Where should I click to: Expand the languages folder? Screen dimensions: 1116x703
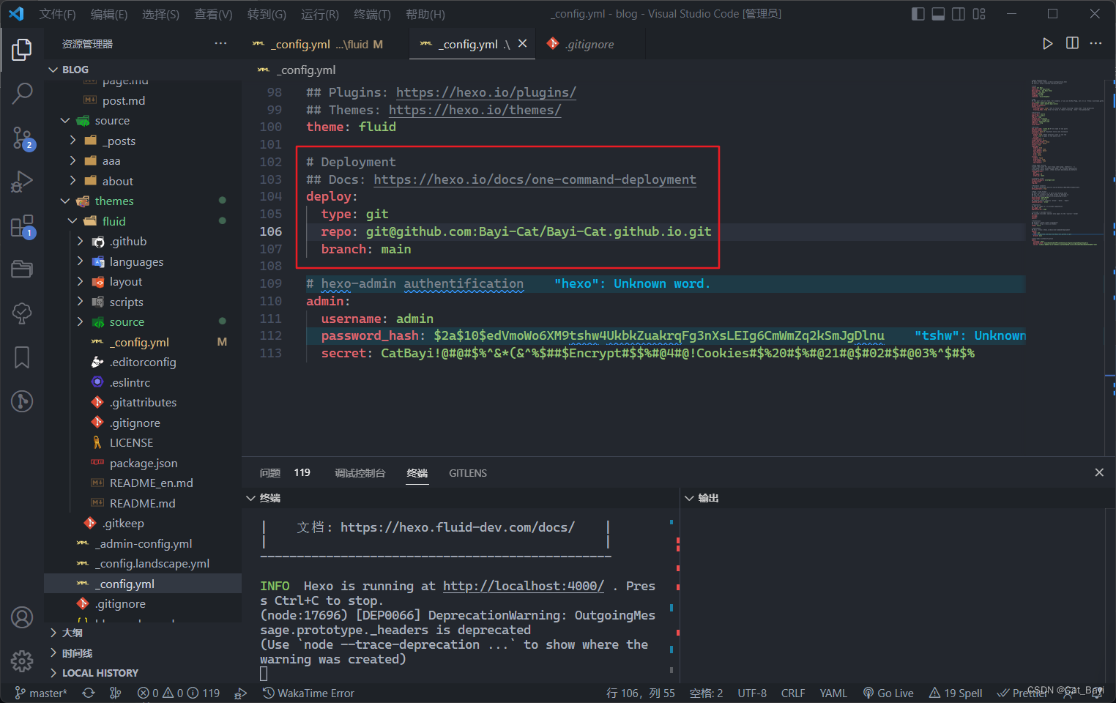[143, 261]
